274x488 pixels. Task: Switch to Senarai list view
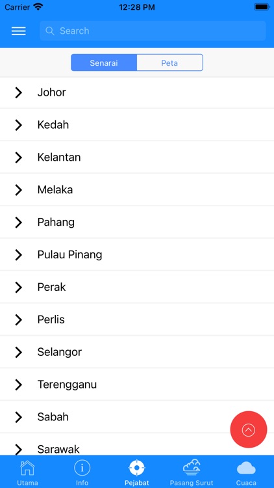[104, 62]
